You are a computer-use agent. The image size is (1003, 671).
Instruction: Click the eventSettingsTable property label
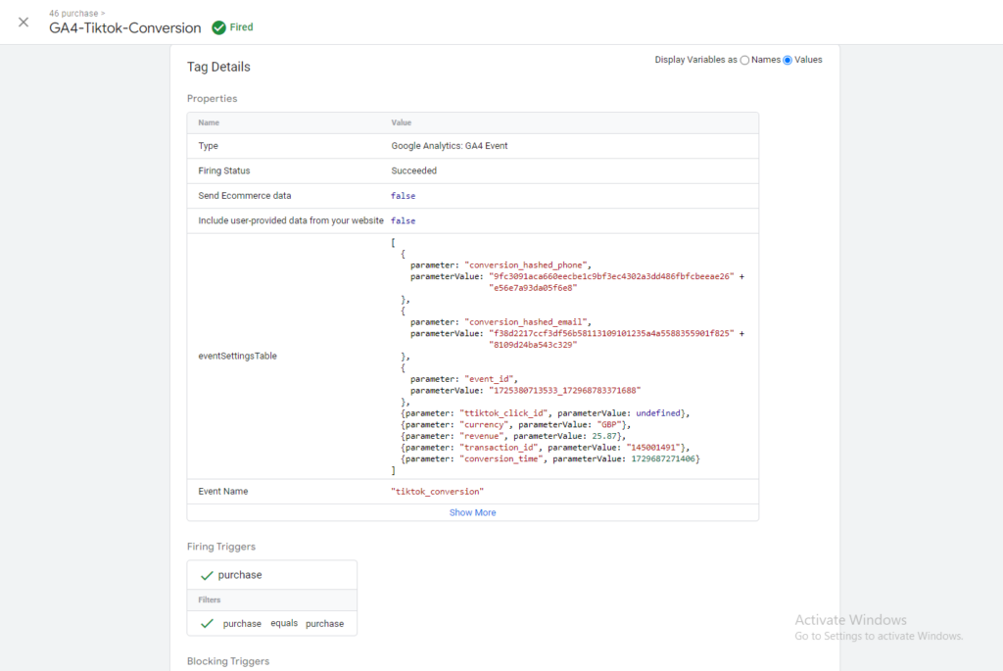tap(237, 356)
